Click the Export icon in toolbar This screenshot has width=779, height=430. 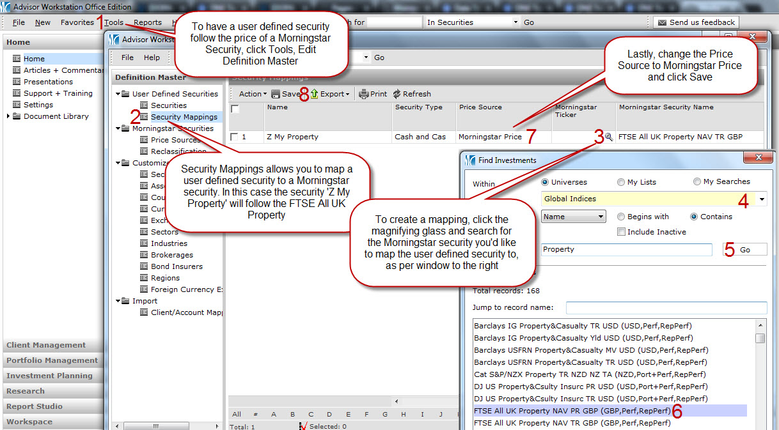315,94
